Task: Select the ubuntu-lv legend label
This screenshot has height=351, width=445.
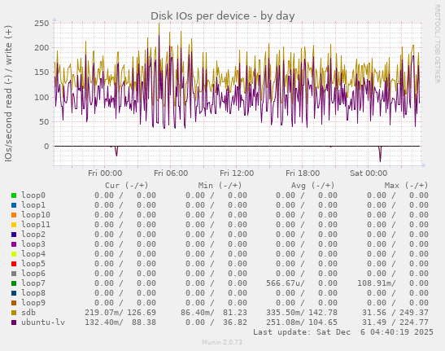Action: 43,322
